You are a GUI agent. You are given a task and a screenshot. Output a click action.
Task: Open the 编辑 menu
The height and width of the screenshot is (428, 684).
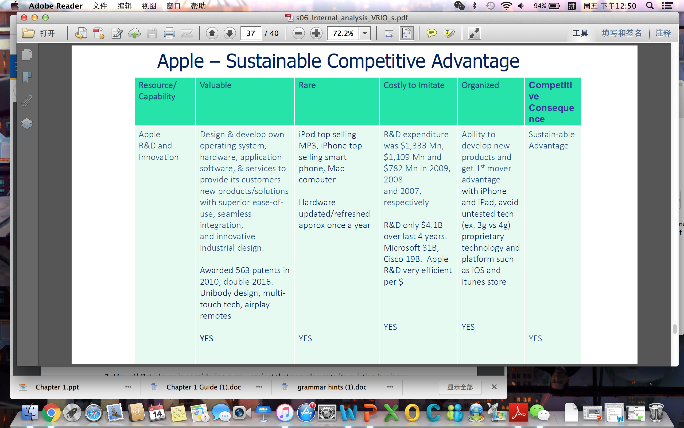click(x=125, y=6)
